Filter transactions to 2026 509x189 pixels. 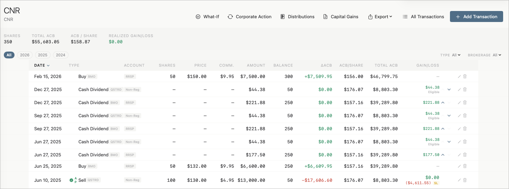click(25, 55)
